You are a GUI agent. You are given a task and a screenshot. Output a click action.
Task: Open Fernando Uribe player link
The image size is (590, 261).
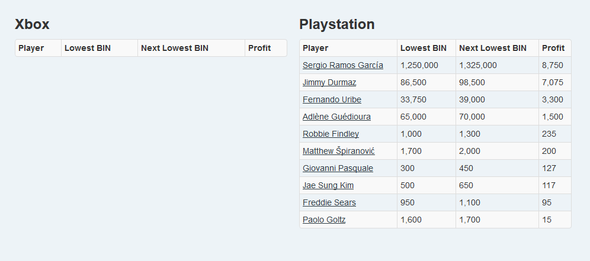332,99
